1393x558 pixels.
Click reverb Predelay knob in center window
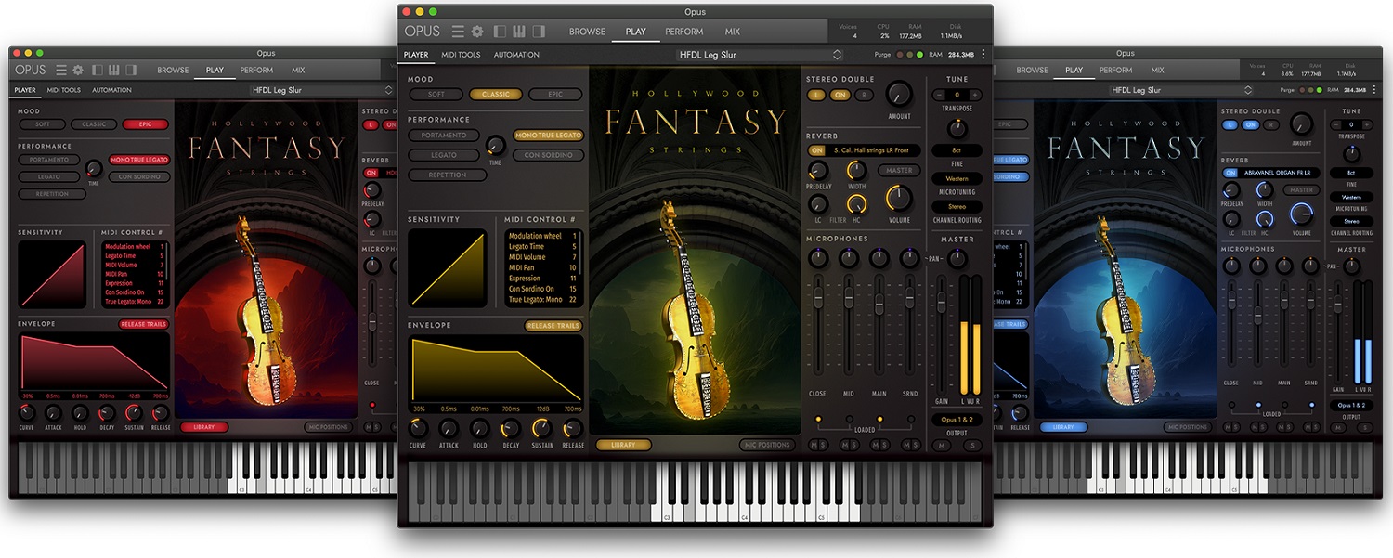[x=818, y=171]
